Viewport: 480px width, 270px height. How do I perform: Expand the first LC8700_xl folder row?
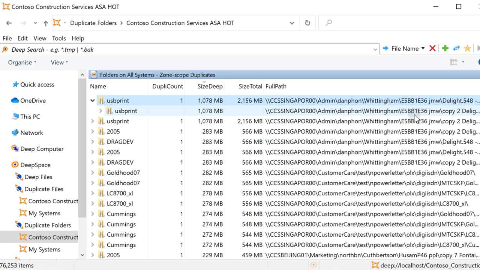[x=93, y=193]
